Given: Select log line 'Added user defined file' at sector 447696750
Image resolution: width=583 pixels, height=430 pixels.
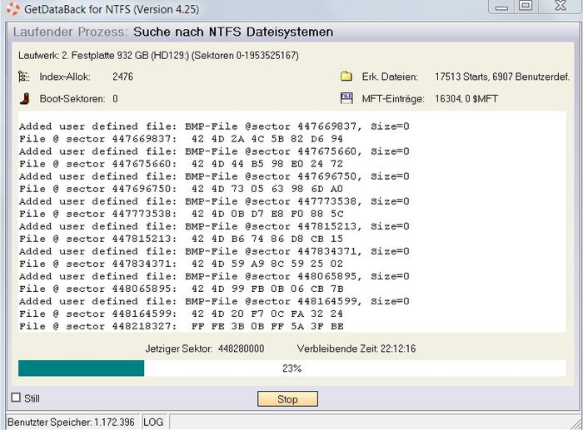Looking at the screenshot, I should click(214, 176).
